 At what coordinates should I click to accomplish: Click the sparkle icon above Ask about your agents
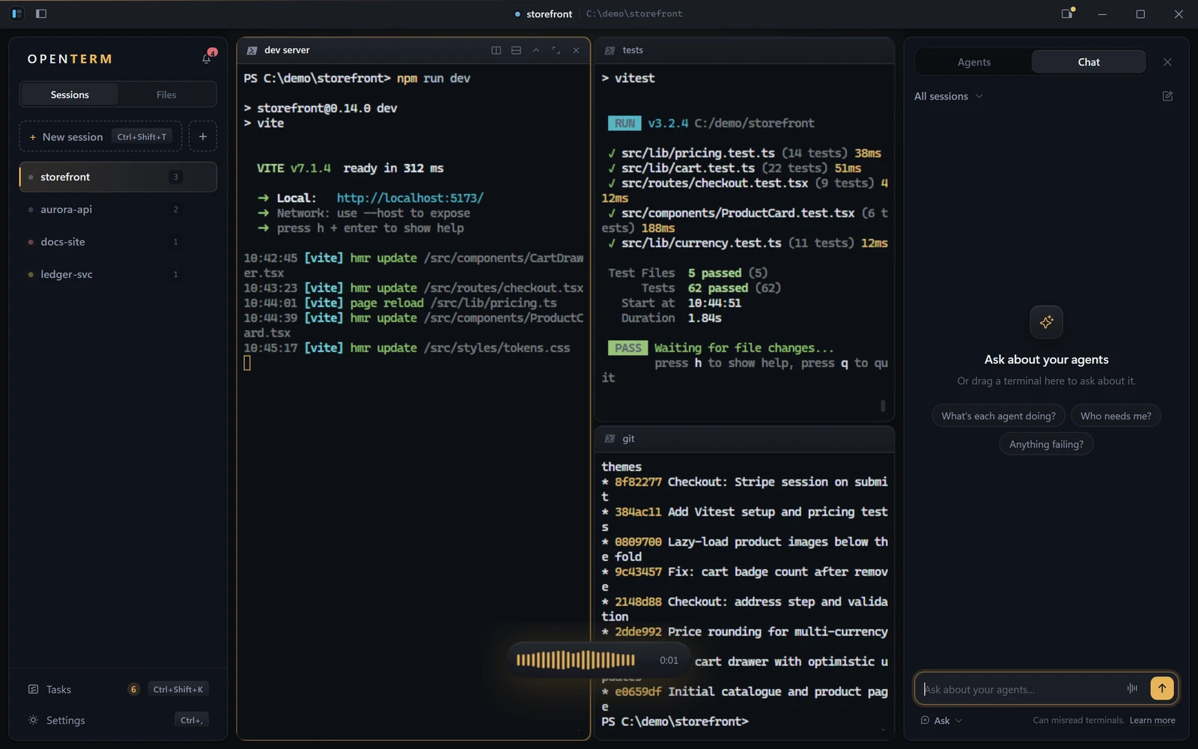(x=1046, y=322)
